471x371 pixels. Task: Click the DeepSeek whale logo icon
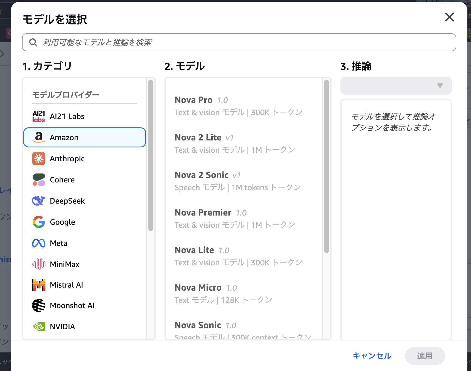pos(39,201)
